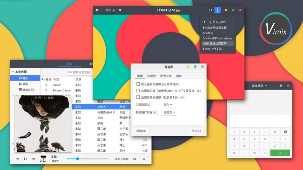Switch to 歌曲 tab in music player
The image size is (303, 170).
click(x=69, y=64)
